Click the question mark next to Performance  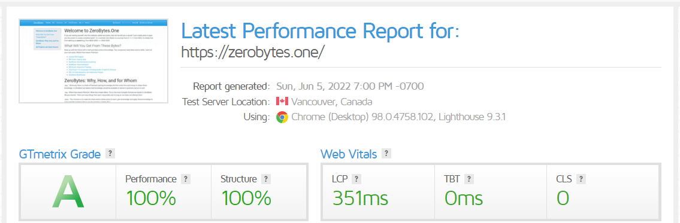point(186,179)
